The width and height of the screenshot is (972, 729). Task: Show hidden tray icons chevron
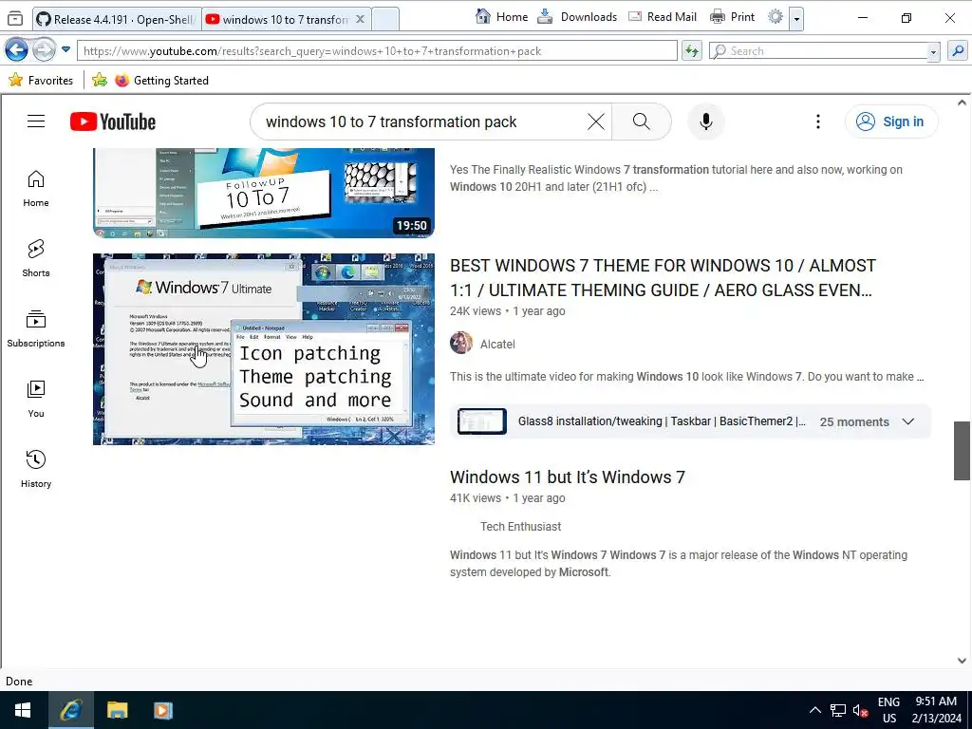point(815,710)
